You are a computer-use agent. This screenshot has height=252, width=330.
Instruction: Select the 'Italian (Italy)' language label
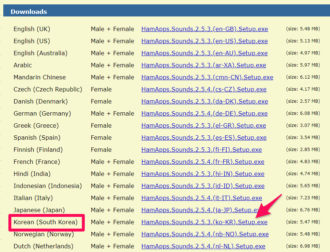point(33,198)
